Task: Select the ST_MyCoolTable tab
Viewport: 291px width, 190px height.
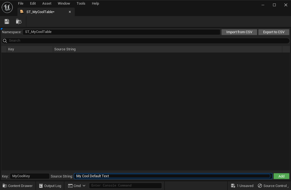Action: pyautogui.click(x=40, y=12)
